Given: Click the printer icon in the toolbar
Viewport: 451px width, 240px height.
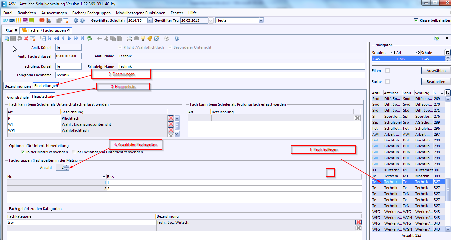Looking at the screenshot, I should pyautogui.click(x=130, y=38).
